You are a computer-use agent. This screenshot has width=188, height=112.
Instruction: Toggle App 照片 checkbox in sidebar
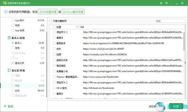(x=13, y=20)
